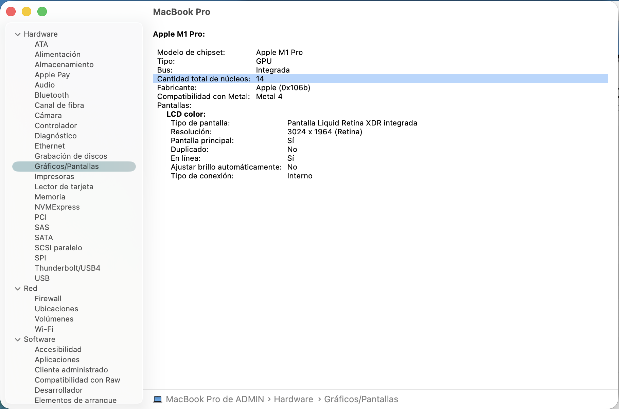Image resolution: width=619 pixels, height=409 pixels.
Task: Open the Wi-Fi network entry
Action: [44, 329]
